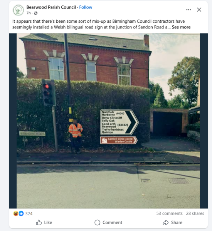The height and width of the screenshot is (231, 212).
Task: Click the three-dot post options icon
Action: [188, 10]
